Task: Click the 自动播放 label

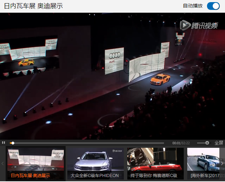Action: (x=193, y=6)
